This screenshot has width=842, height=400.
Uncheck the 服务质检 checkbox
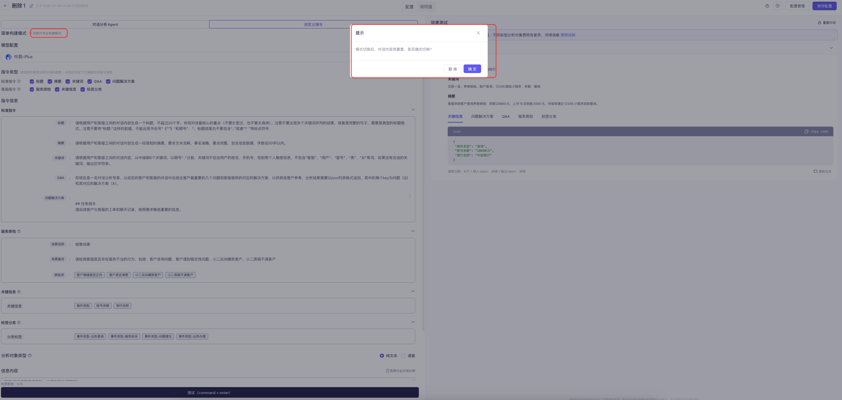(32, 89)
